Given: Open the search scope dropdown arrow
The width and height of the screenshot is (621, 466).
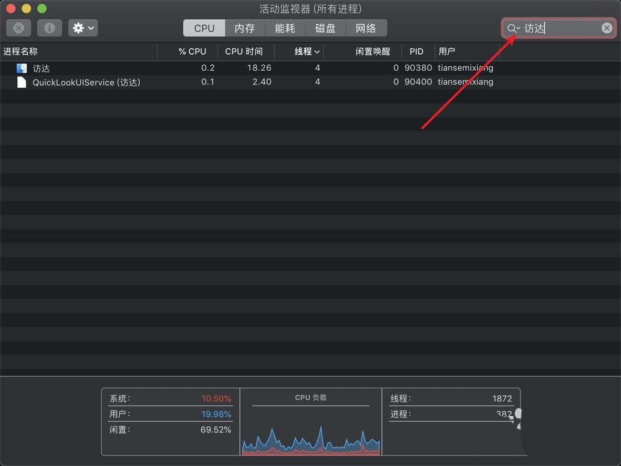Looking at the screenshot, I should (517, 29).
